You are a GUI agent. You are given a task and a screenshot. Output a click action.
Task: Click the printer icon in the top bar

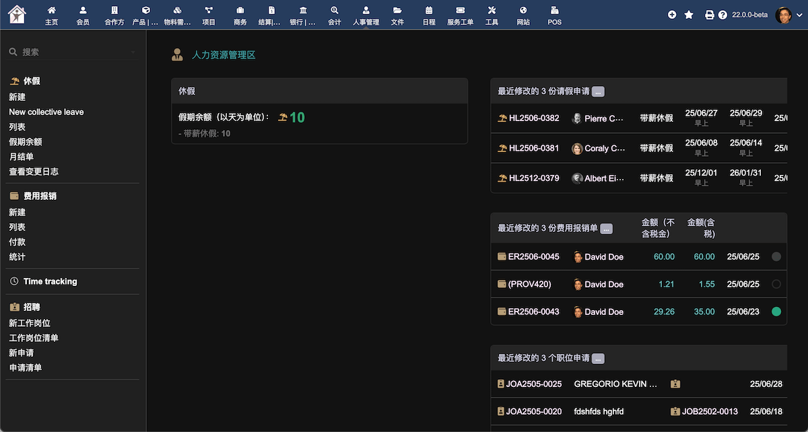click(x=709, y=15)
